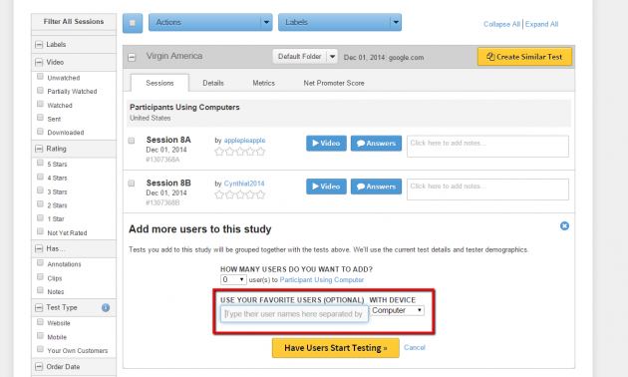628x377 pixels.
Task: Check the Your Own Customers filter
Action: tap(40, 349)
